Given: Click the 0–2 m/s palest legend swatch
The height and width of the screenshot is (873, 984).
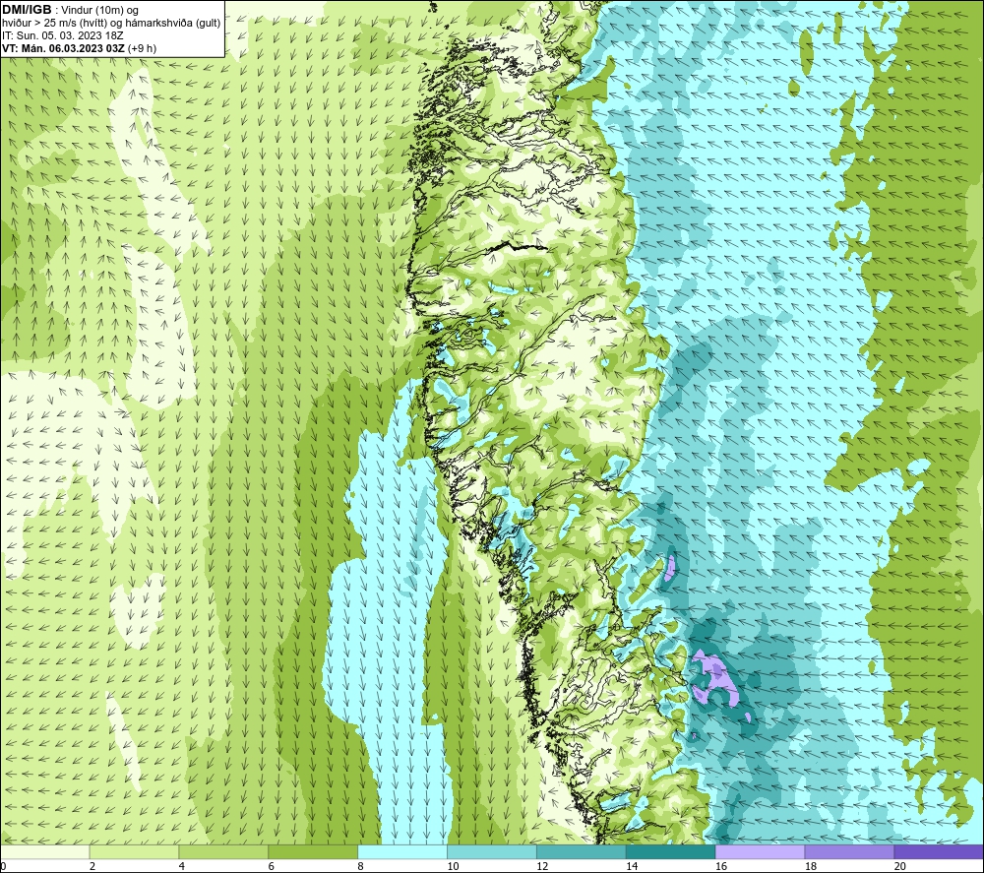Looking at the screenshot, I should click(44, 852).
